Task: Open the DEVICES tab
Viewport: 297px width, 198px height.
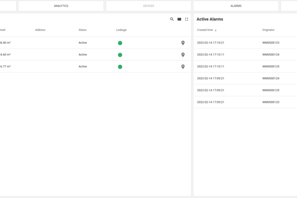Action: click(x=148, y=6)
